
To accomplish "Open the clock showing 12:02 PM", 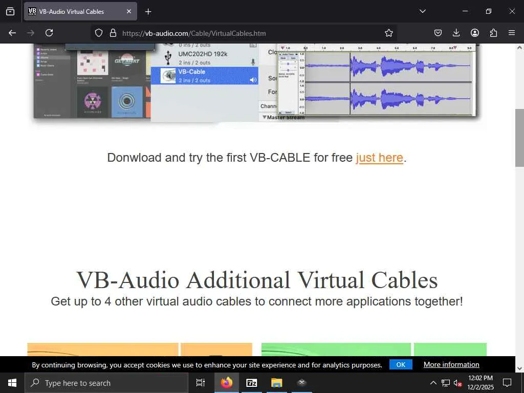I will tap(480, 383).
